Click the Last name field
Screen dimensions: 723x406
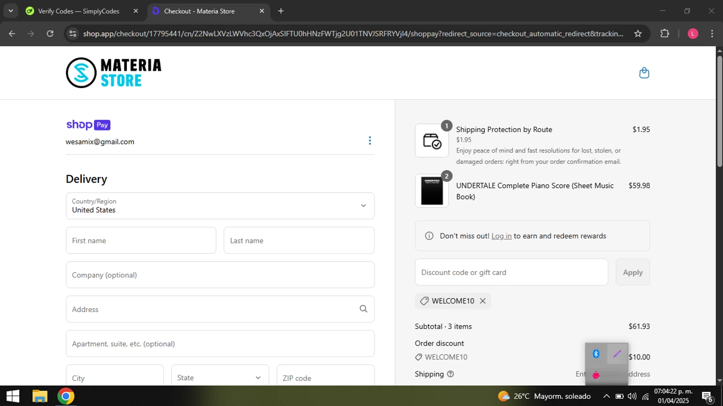[x=299, y=240]
